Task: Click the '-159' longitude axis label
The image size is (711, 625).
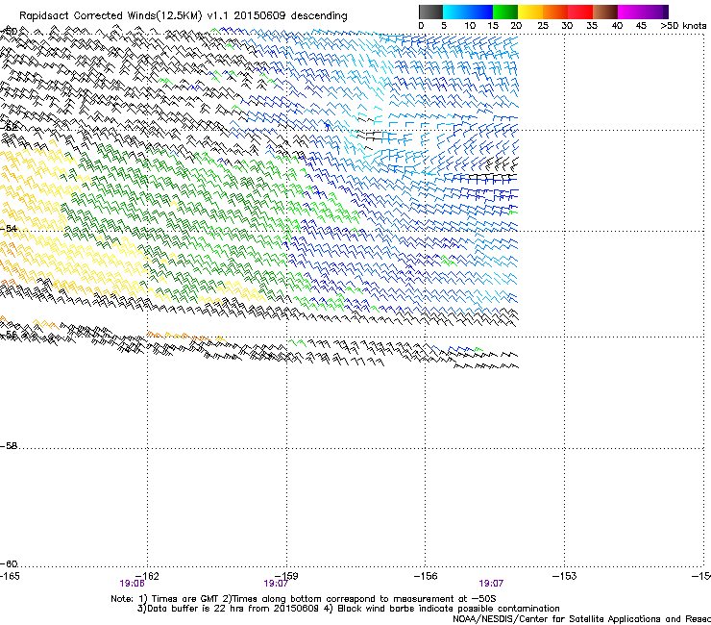Action: 286,576
